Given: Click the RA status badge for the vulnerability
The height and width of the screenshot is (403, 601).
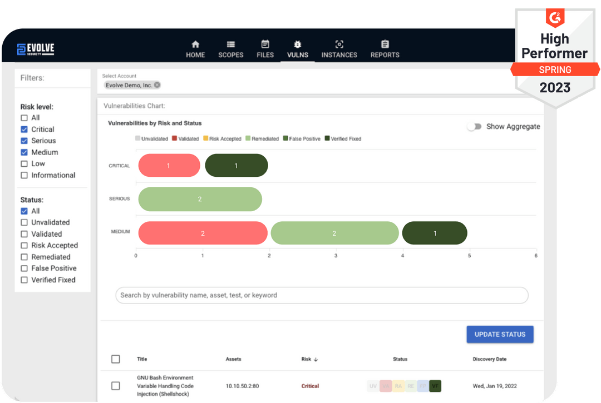Looking at the screenshot, I should click(398, 386).
